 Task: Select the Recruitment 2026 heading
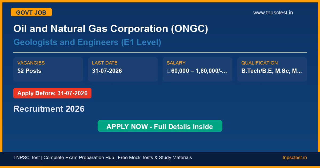(49, 109)
